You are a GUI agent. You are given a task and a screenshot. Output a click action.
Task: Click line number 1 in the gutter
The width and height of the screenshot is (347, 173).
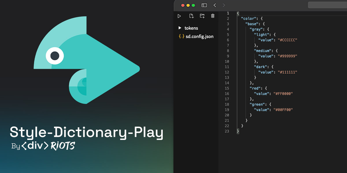228,13
